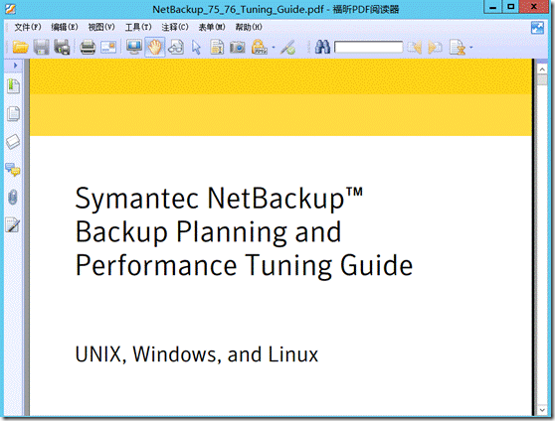The image size is (555, 421).
Task: Click the binoculars search icon
Action: pyautogui.click(x=322, y=47)
